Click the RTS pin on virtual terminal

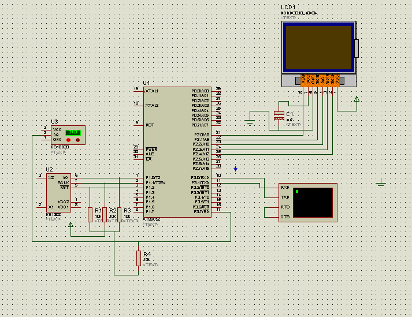point(285,207)
